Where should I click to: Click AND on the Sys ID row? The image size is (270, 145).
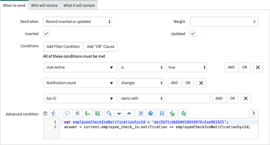pos(219,99)
